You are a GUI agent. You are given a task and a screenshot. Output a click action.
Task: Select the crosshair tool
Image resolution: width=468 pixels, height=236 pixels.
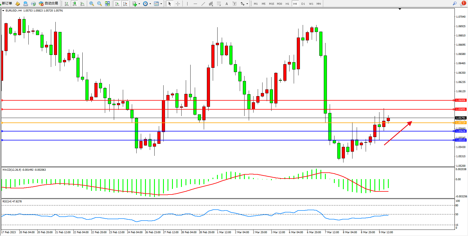(178, 4)
